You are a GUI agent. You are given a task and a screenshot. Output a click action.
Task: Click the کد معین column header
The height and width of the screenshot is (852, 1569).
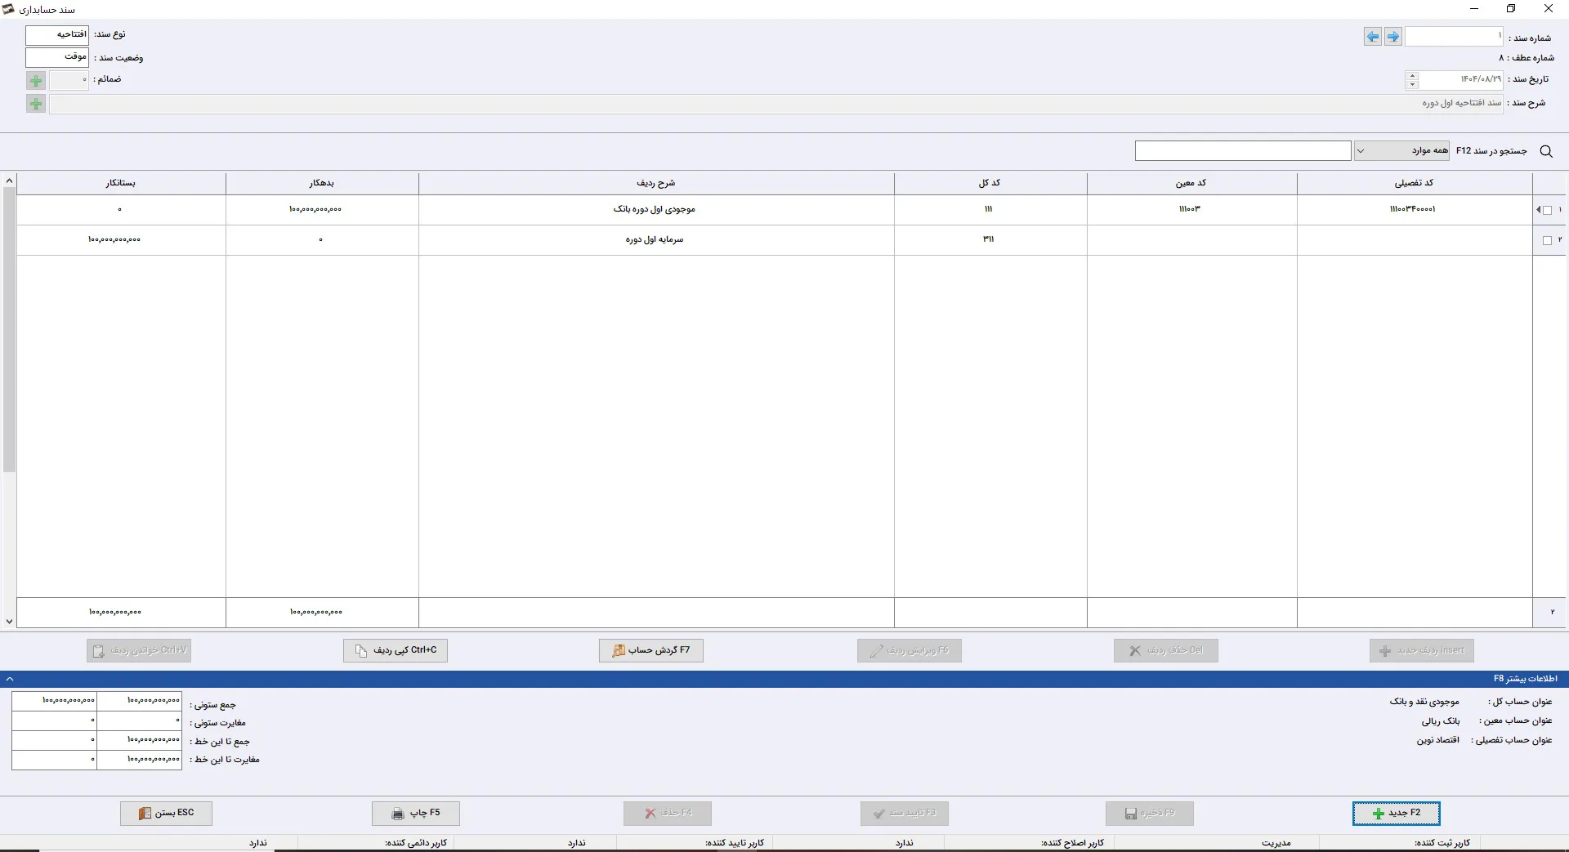pyautogui.click(x=1191, y=183)
